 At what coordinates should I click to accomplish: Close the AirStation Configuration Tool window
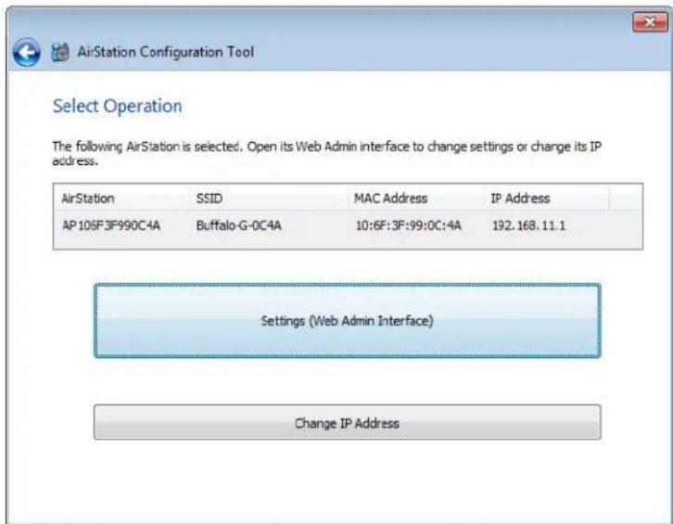coord(650,22)
